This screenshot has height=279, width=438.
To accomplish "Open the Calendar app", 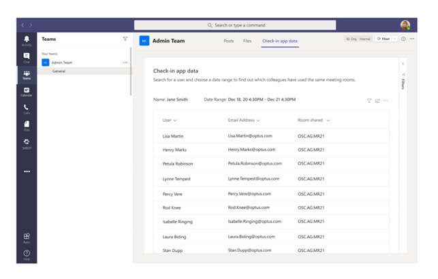I will [x=27, y=92].
